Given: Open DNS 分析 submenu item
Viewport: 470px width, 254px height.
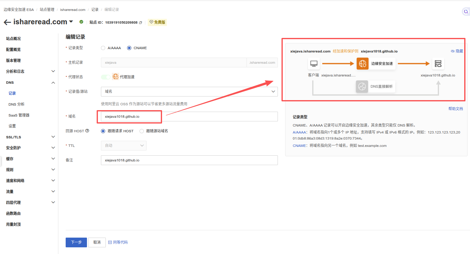Looking at the screenshot, I should pyautogui.click(x=16, y=104).
